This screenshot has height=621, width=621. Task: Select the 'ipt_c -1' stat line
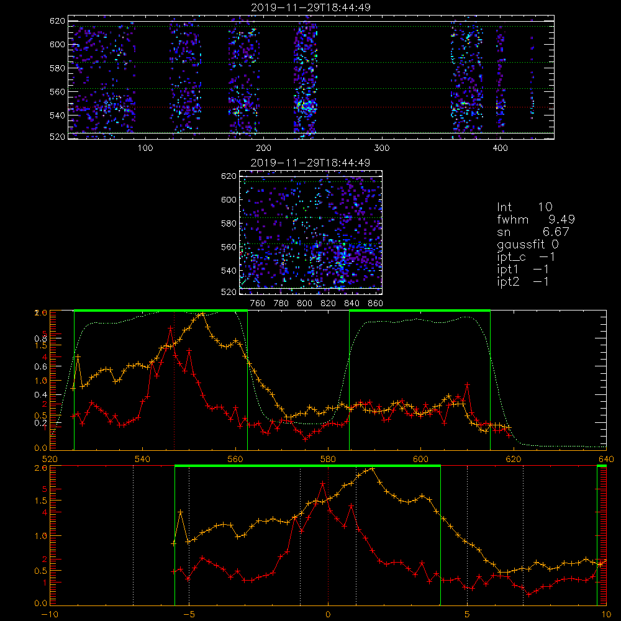tap(526, 257)
